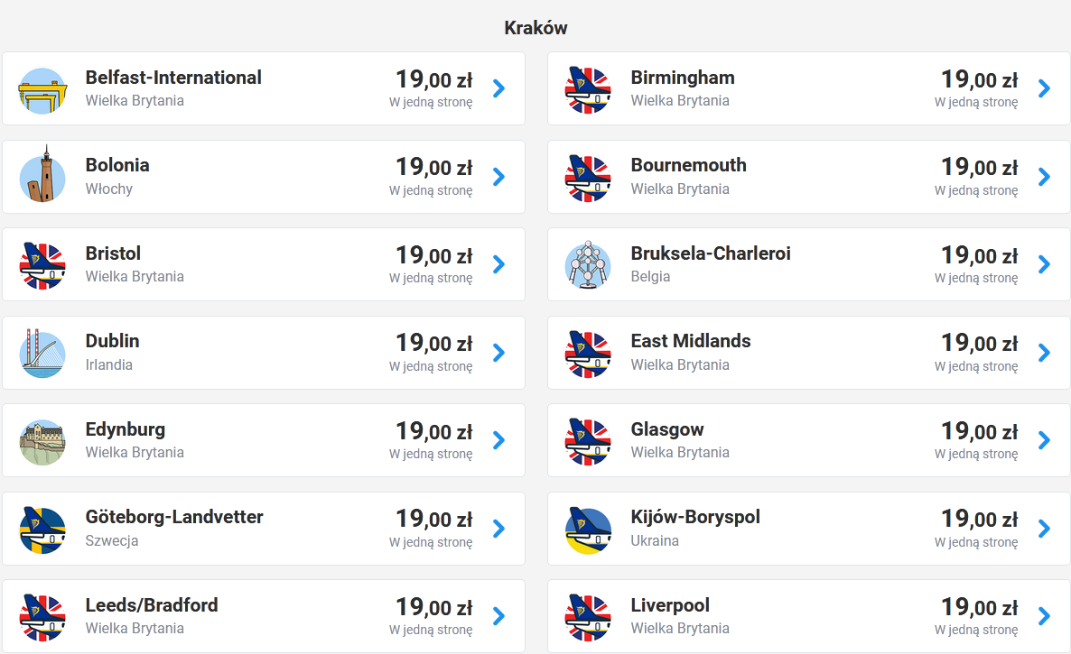
Task: Open the East Midlands chevron arrow
Action: click(1045, 353)
